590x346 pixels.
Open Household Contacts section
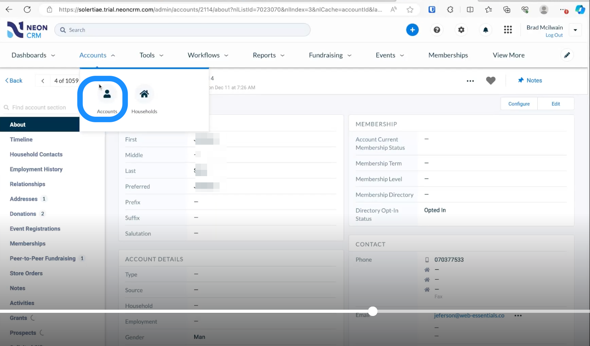(x=36, y=154)
